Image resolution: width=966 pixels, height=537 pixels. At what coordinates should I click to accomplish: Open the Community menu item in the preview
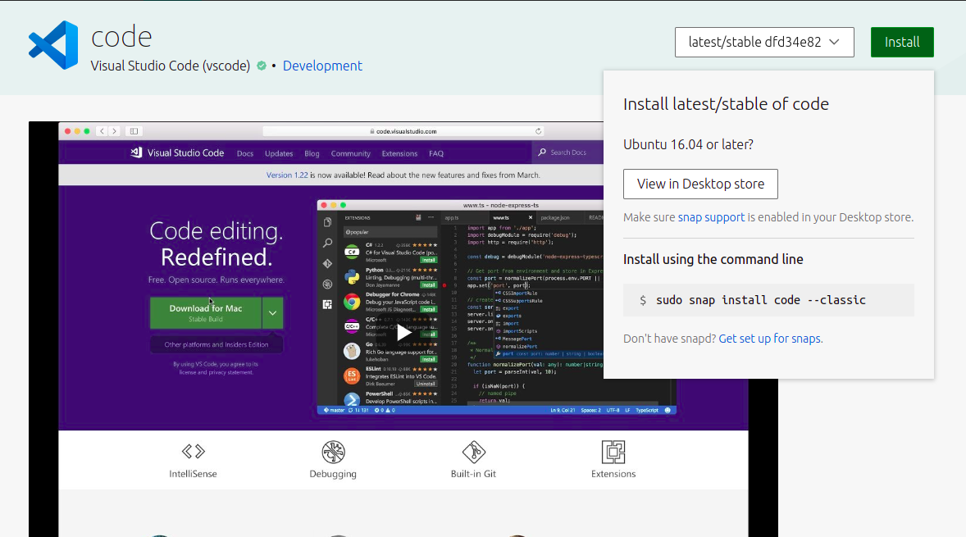pyautogui.click(x=350, y=153)
